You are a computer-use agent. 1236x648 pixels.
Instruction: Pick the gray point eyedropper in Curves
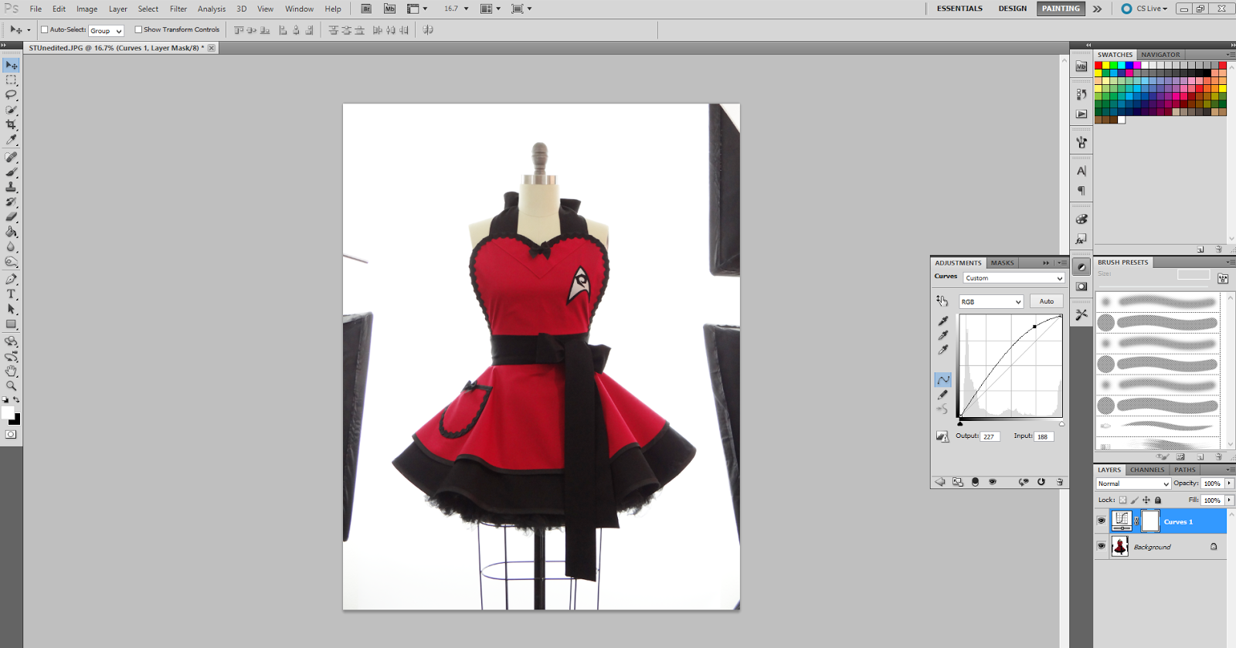pos(942,335)
